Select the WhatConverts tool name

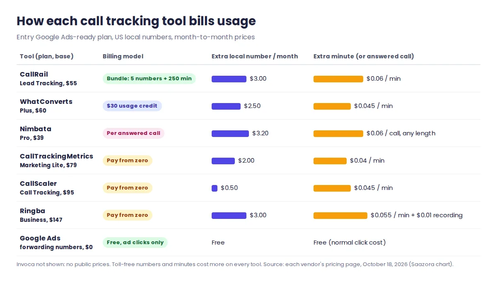[46, 102]
